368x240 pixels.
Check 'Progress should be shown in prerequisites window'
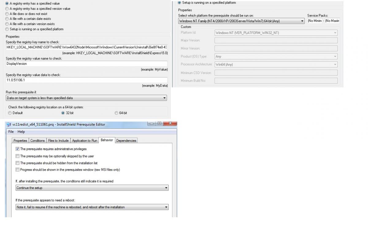pyautogui.click(x=17, y=170)
